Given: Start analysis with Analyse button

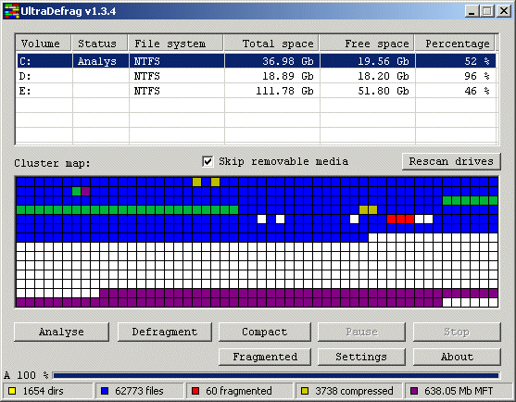Looking at the screenshot, I should click(61, 332).
